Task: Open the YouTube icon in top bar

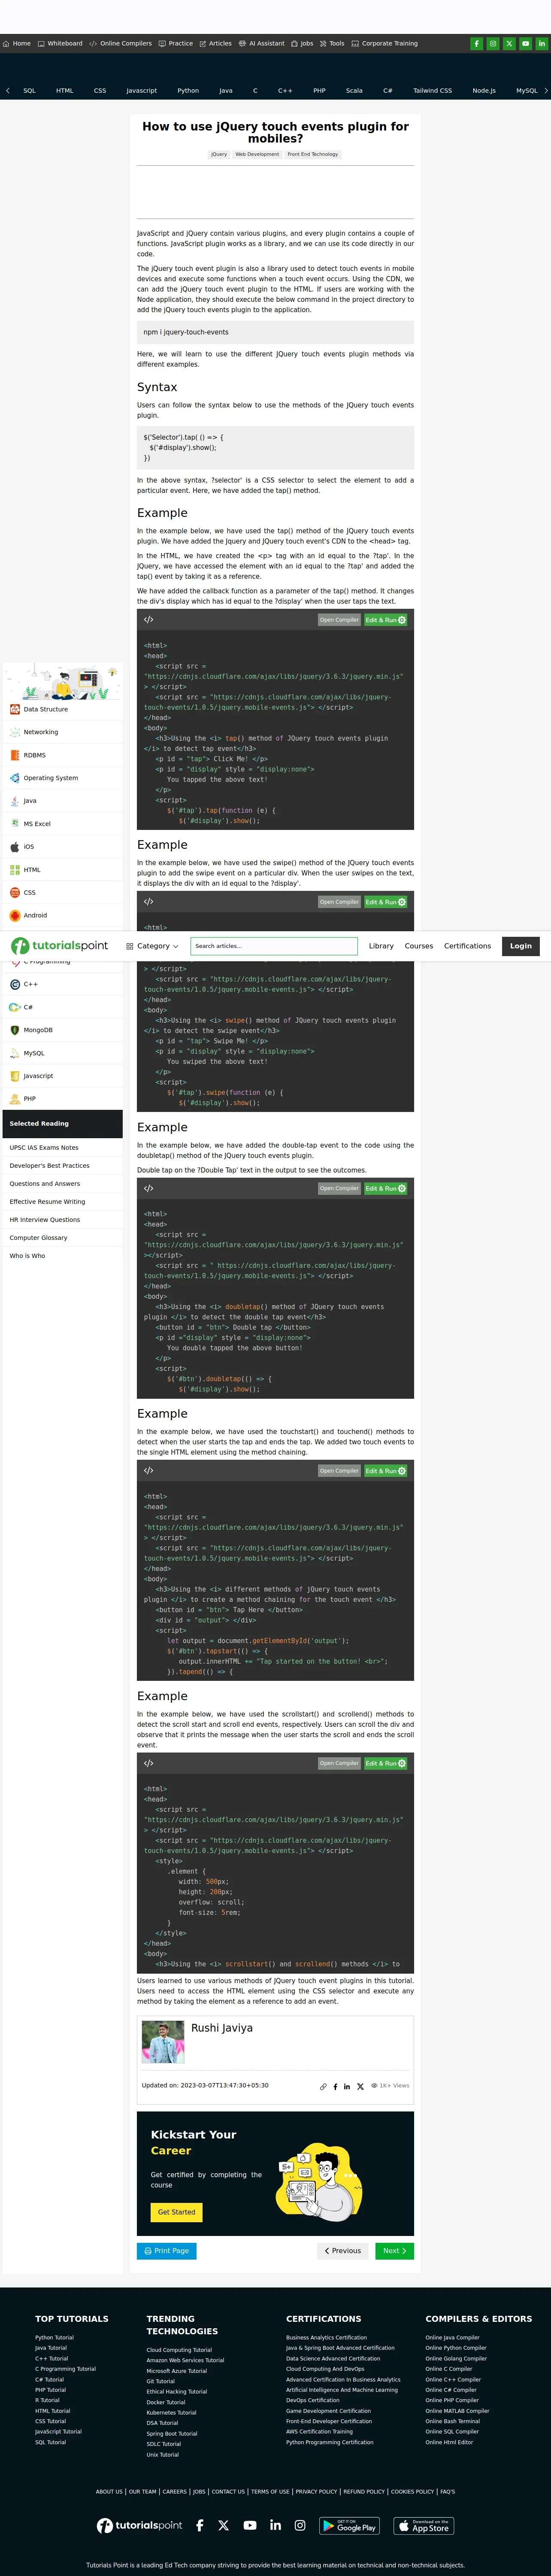Action: (x=525, y=44)
